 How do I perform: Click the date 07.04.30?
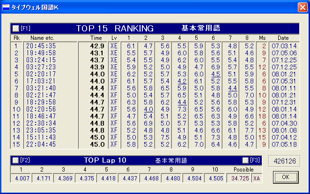284,123
